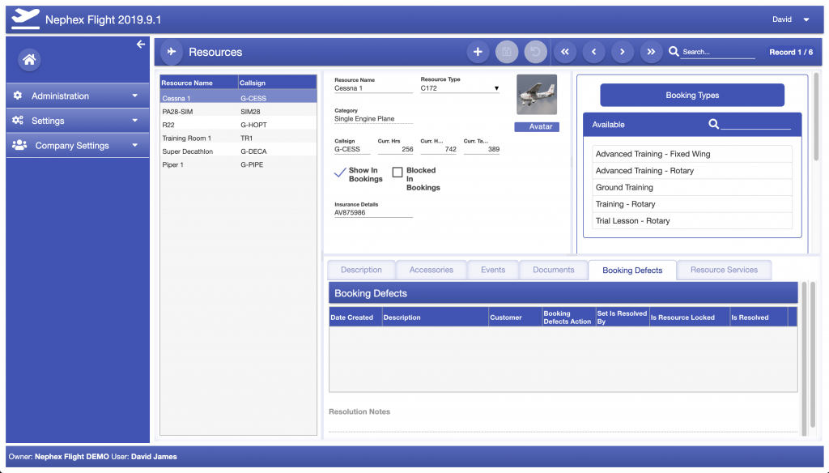This screenshot has width=829, height=473.
Task: Click the Booking Types button
Action: [692, 96]
